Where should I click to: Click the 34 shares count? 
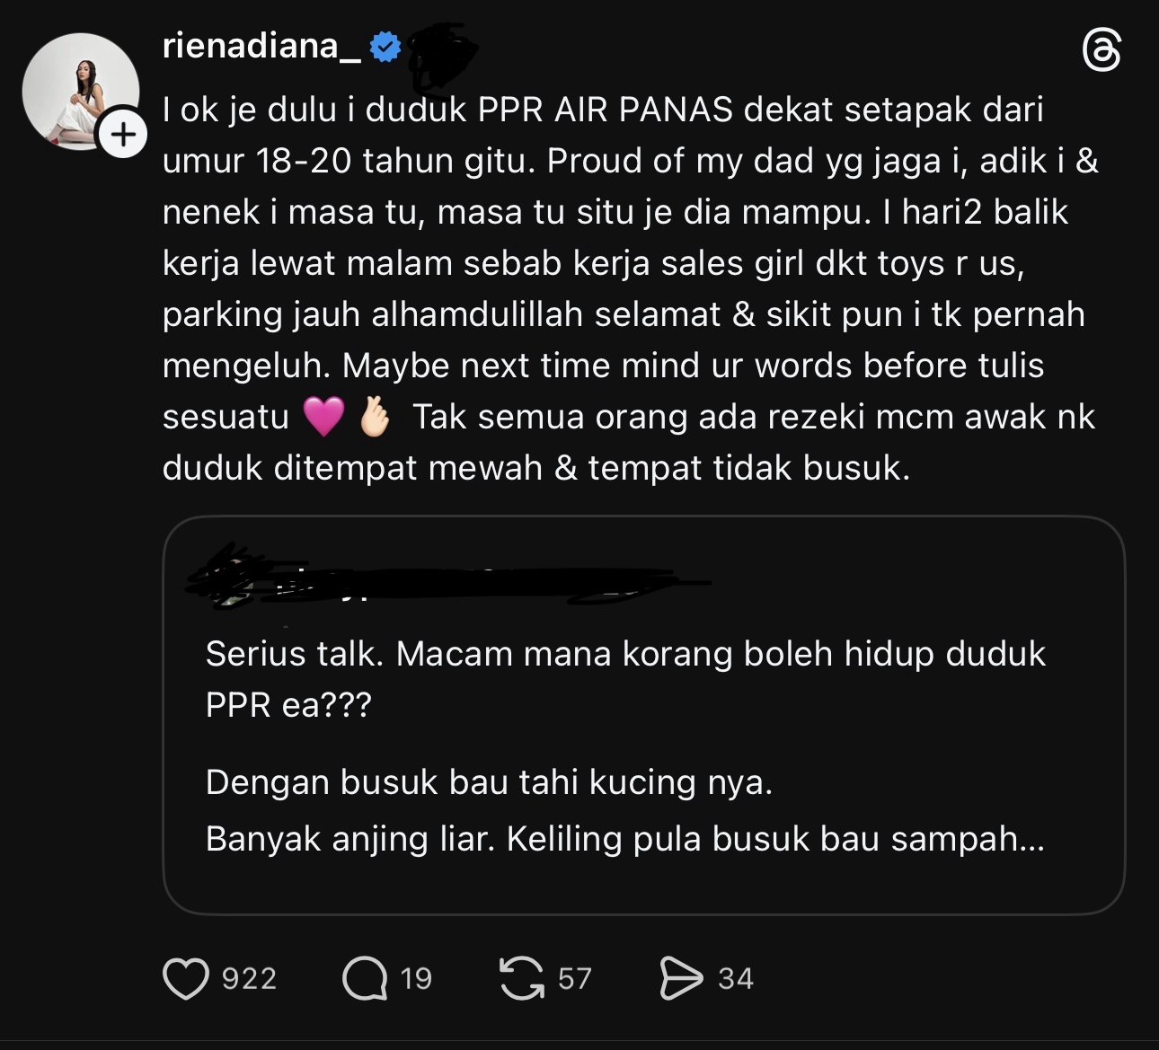pyautogui.click(x=735, y=978)
